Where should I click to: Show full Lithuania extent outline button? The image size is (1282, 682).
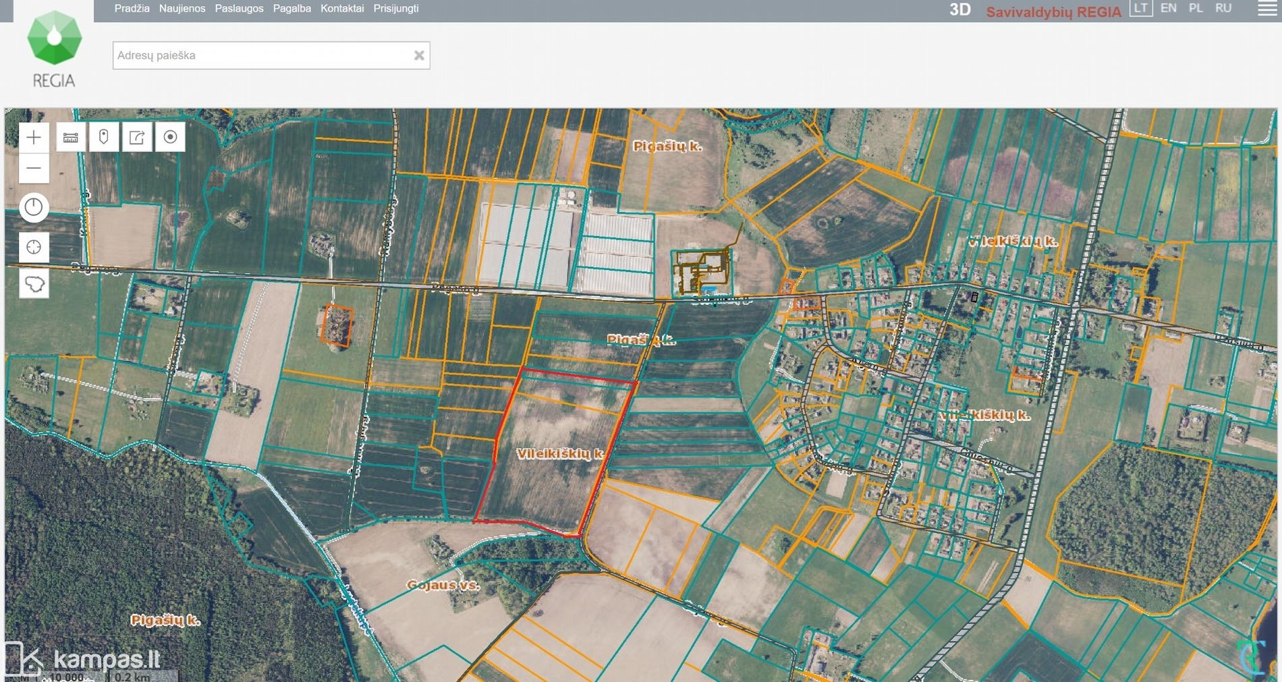34,284
